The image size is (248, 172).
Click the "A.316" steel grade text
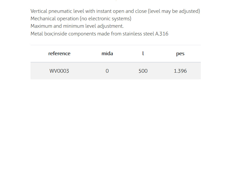(162, 34)
